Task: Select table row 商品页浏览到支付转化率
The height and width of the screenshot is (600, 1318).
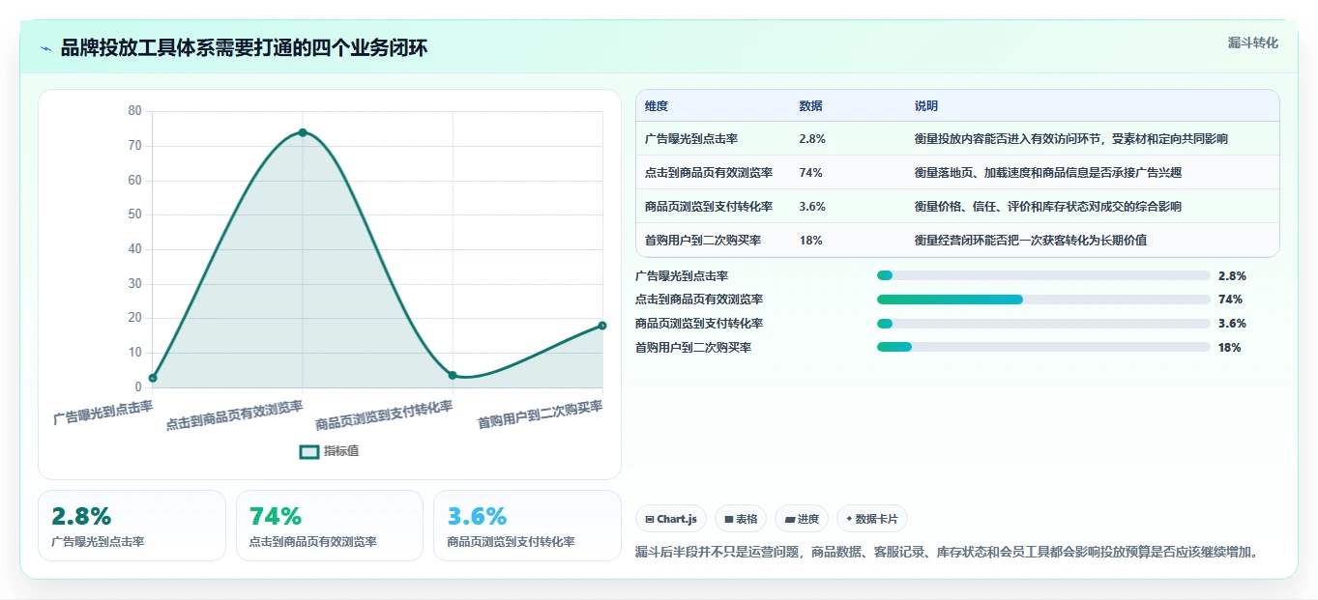Action: [957, 207]
